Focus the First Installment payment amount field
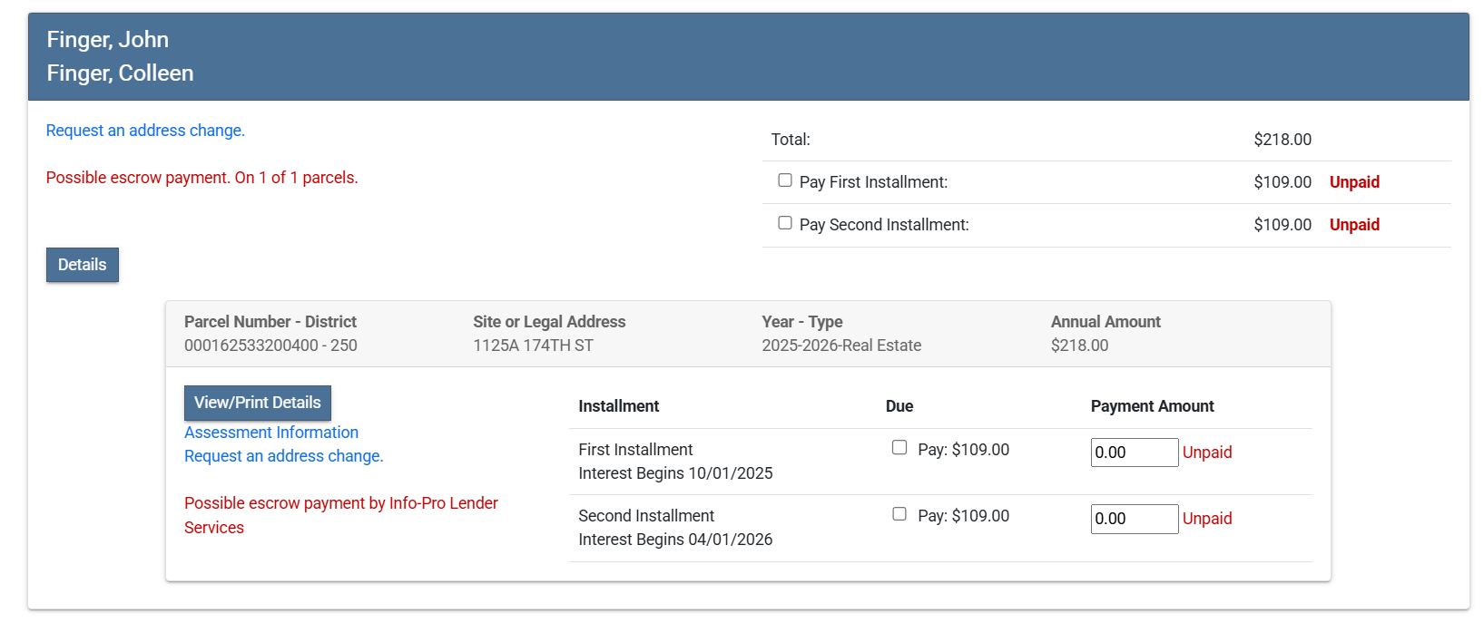The image size is (1484, 623). tap(1134, 453)
